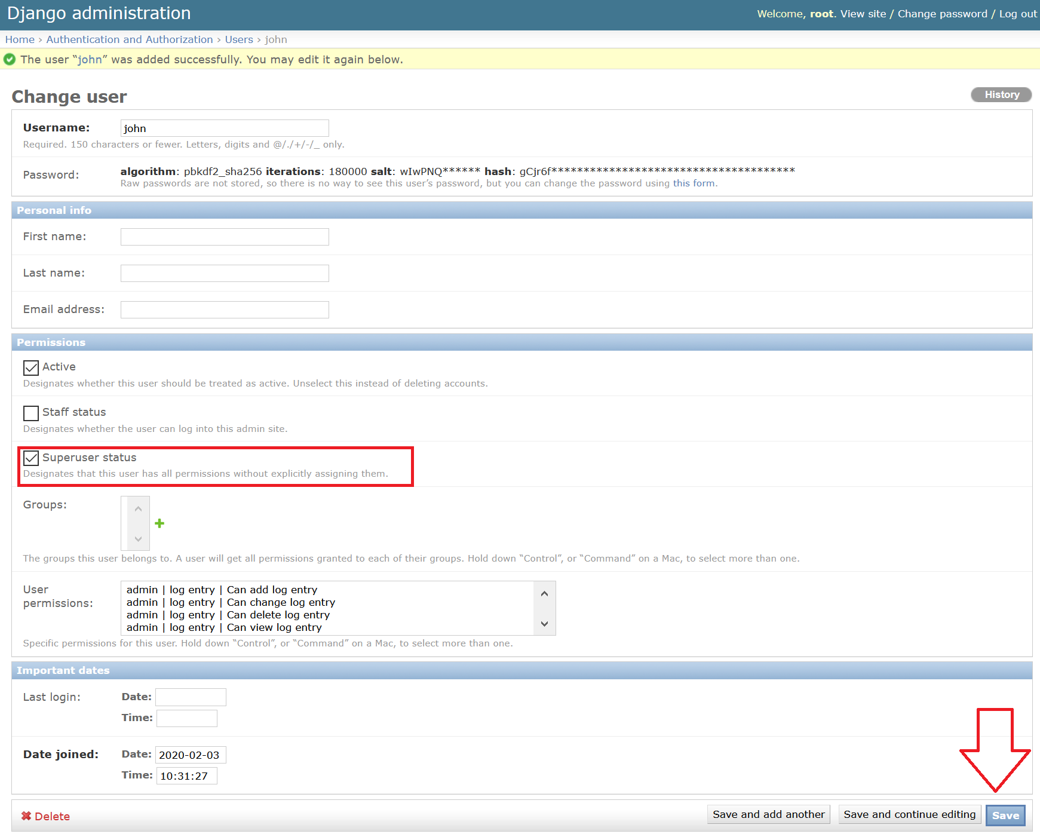Click the Save button
The height and width of the screenshot is (840, 1040).
point(1005,816)
